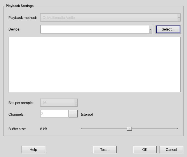Click the Cancel button
Image resolution: width=187 pixels, height=157 pixels.
(x=171, y=149)
